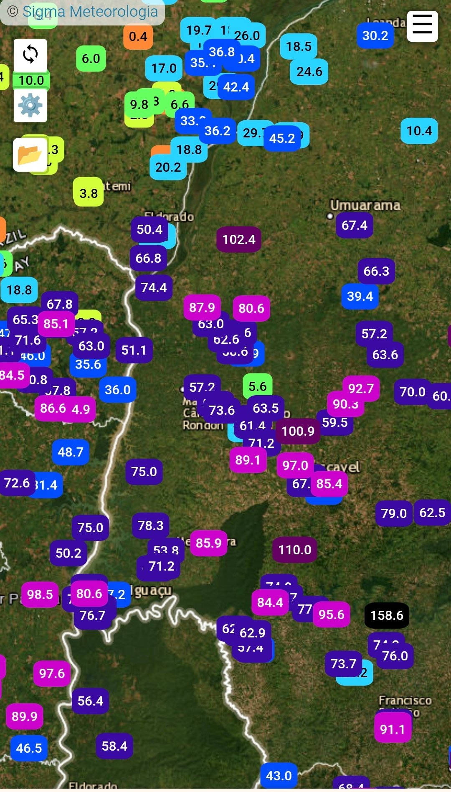This screenshot has height=792, width=451.
Task: Select the 110.0 rainfall marker
Action: [x=295, y=550]
